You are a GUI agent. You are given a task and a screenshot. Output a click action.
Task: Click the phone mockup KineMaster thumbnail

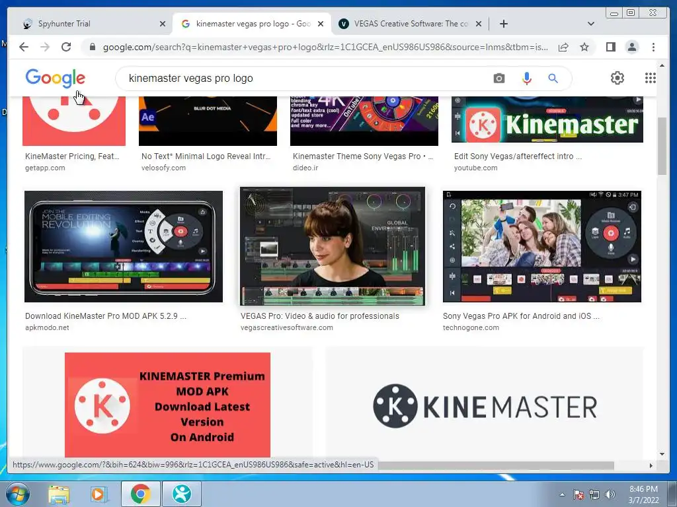[124, 247]
